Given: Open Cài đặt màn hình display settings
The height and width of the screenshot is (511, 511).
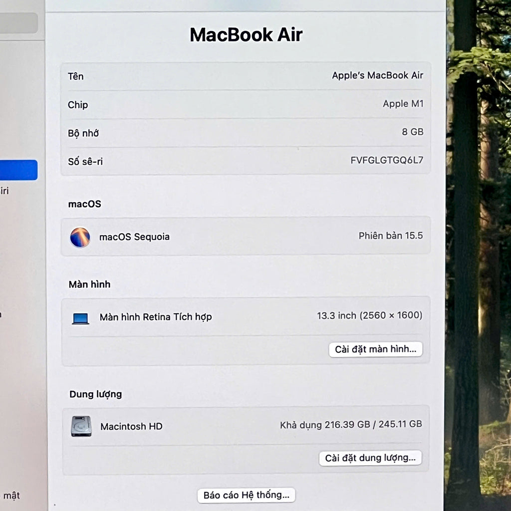Looking at the screenshot, I should 375,349.
